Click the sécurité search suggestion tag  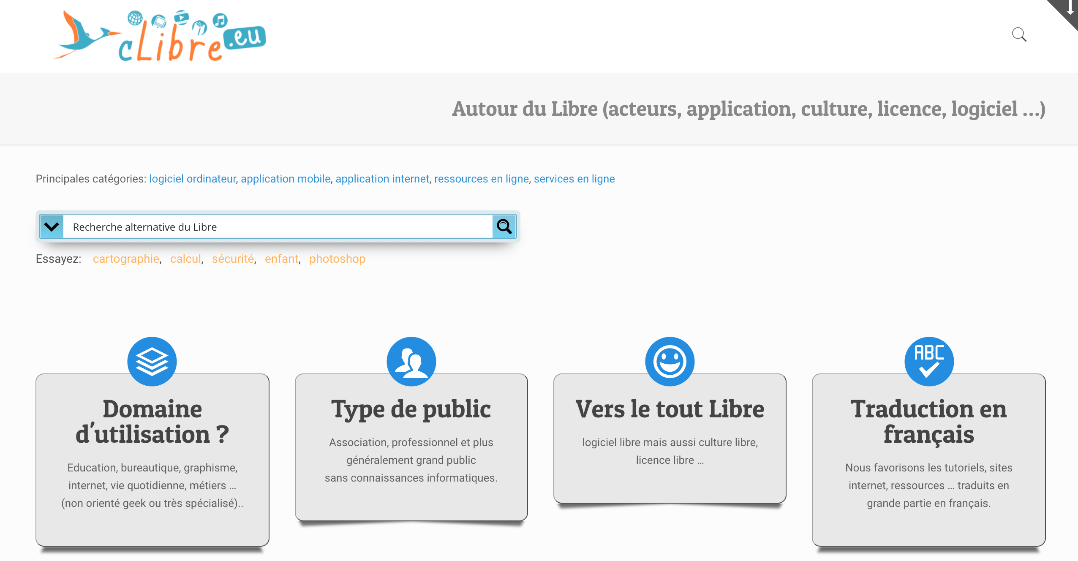(x=232, y=258)
